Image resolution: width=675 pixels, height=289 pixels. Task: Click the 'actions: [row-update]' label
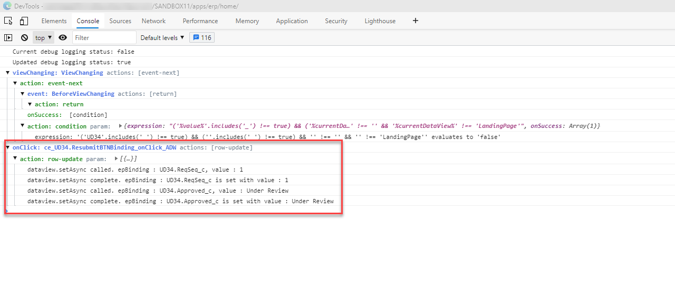[216, 147]
